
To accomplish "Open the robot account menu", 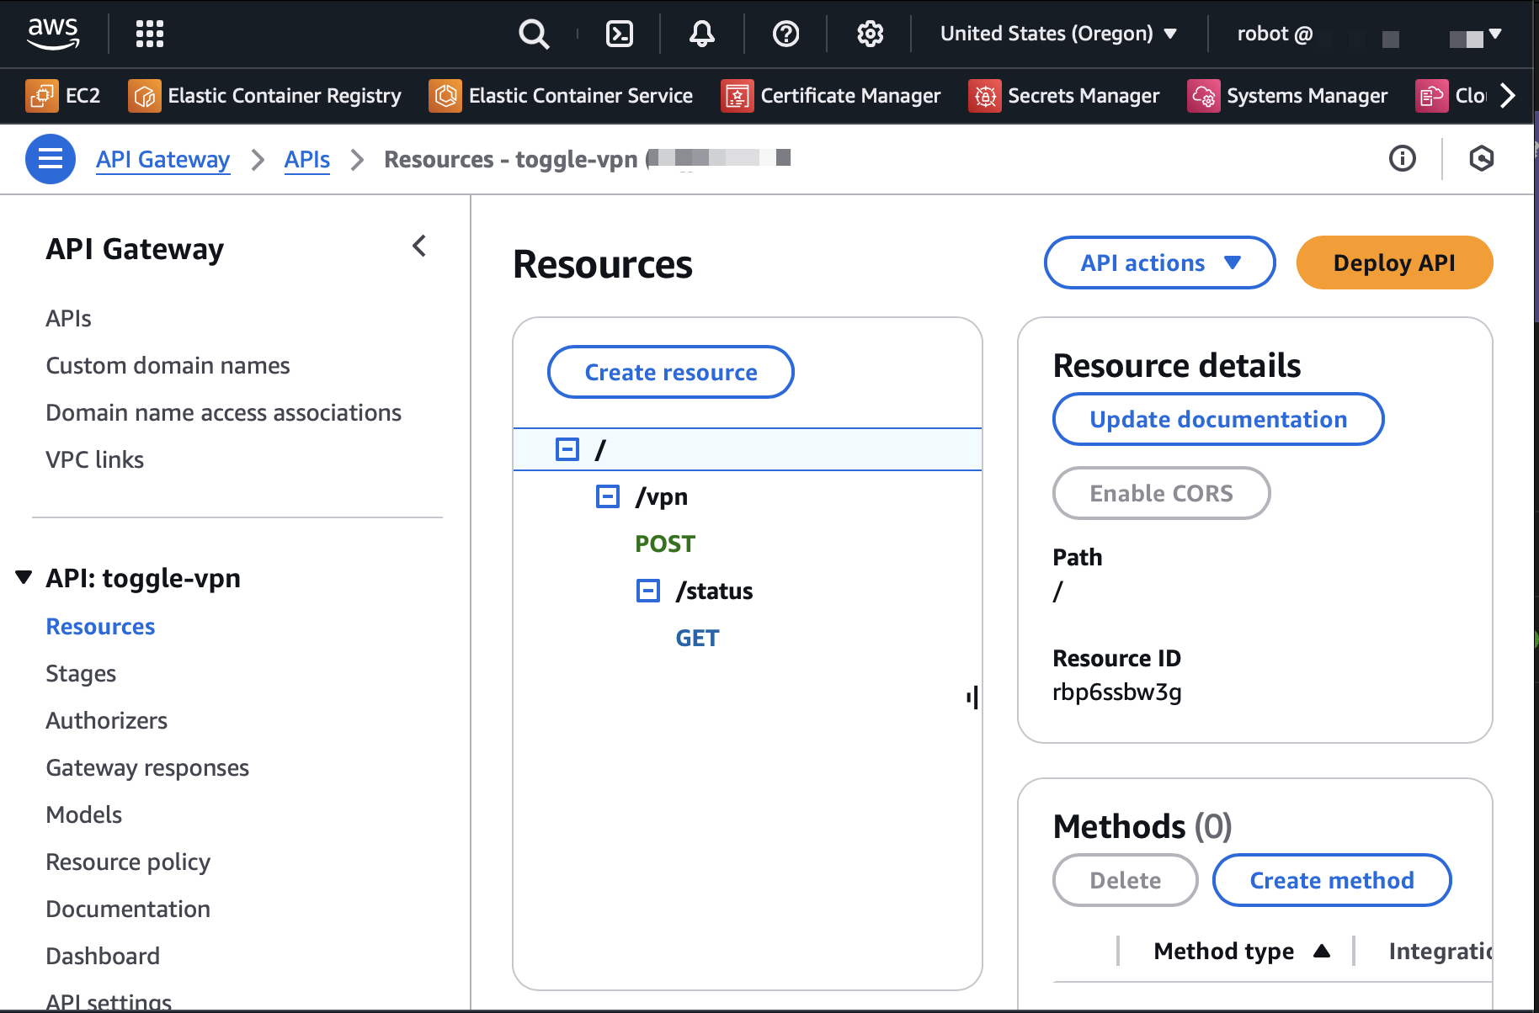I will 1369,34.
